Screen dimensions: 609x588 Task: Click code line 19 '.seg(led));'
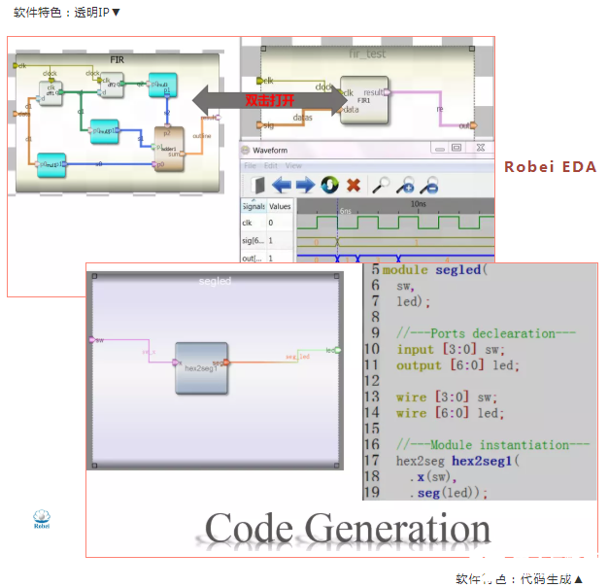[x=449, y=493]
